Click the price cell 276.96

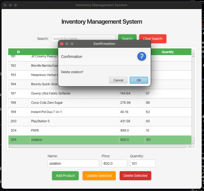point(132,103)
